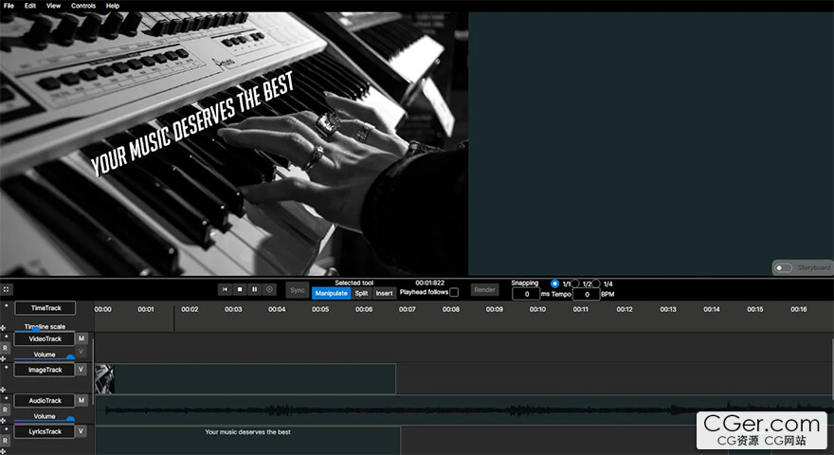This screenshot has height=455, width=834.
Task: Open the File menu
Action: click(9, 6)
